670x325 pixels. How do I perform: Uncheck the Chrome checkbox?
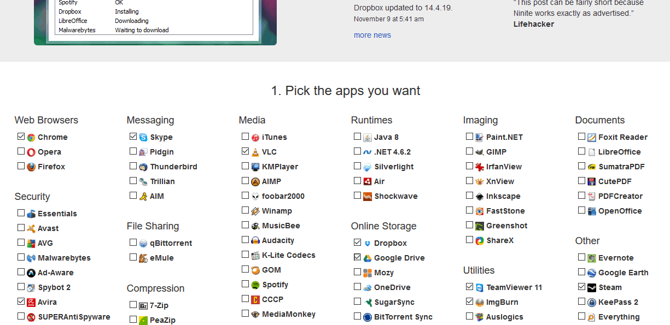pos(21,137)
